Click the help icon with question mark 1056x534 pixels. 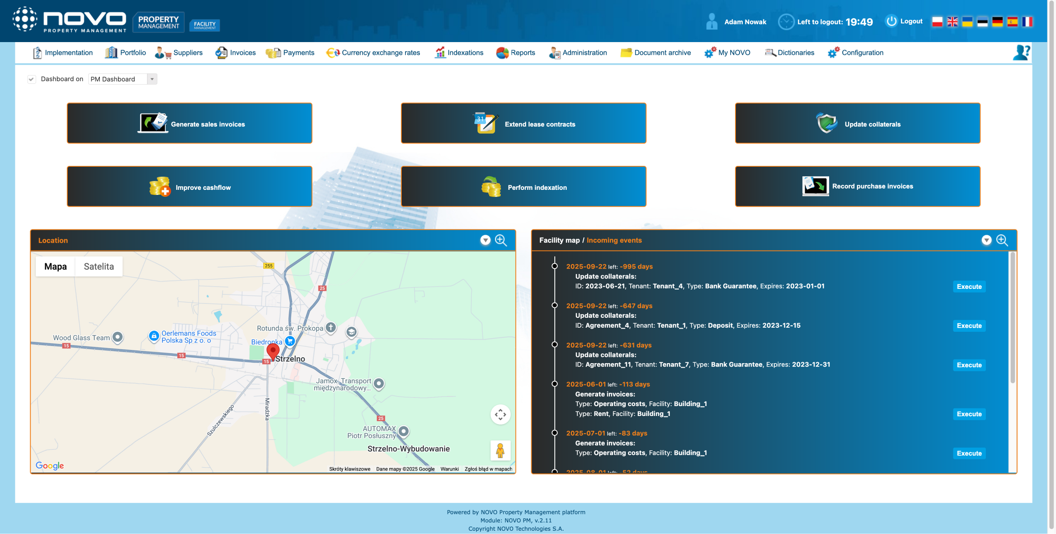pos(1021,53)
